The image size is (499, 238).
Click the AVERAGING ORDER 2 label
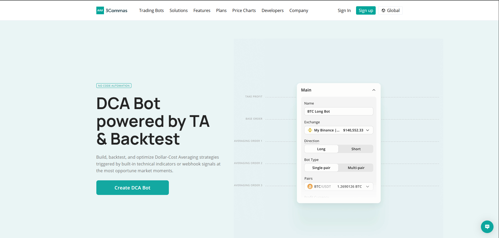pyautogui.click(x=248, y=163)
